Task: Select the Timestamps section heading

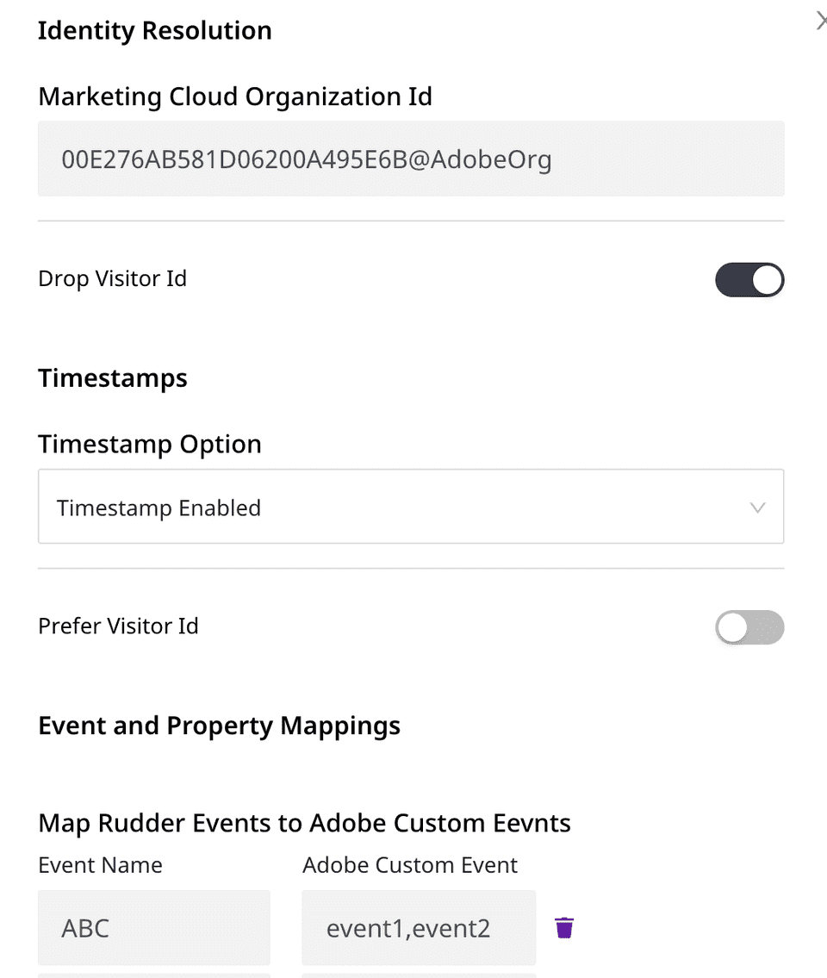Action: point(113,378)
